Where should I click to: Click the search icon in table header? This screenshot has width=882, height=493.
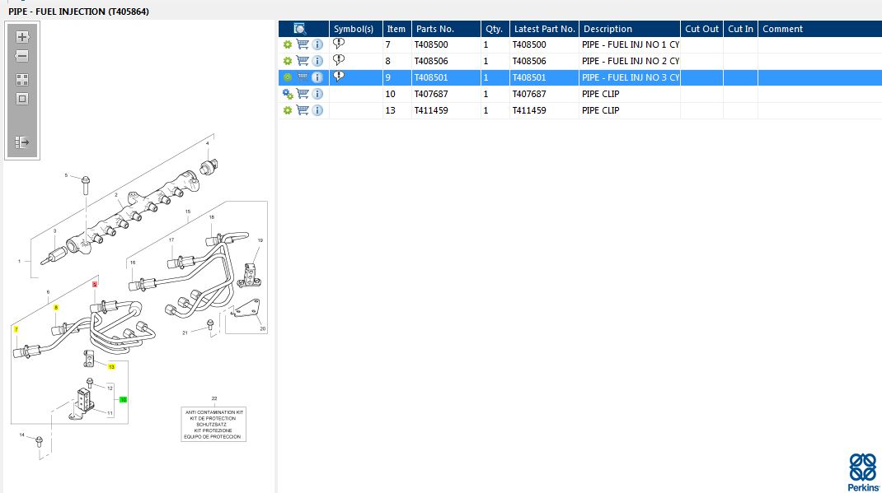(300, 29)
